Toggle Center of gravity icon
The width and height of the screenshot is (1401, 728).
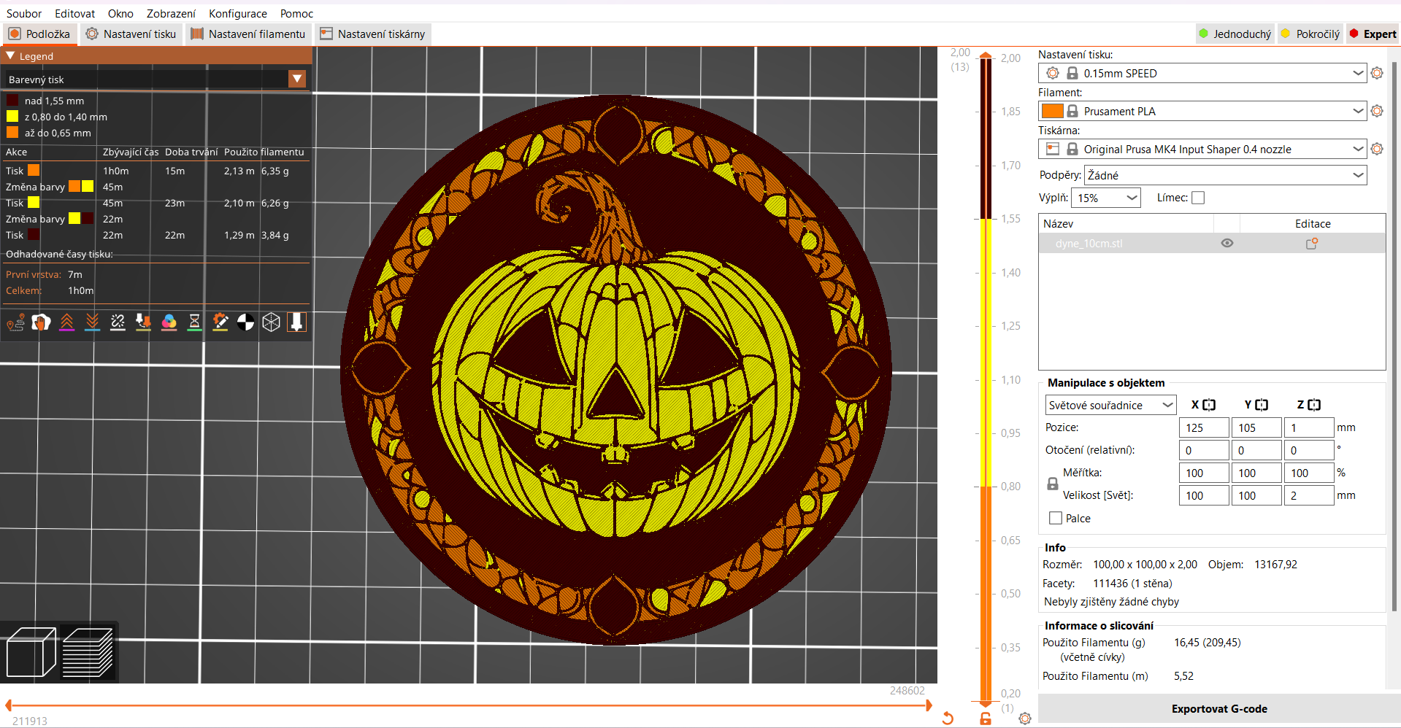tap(245, 322)
